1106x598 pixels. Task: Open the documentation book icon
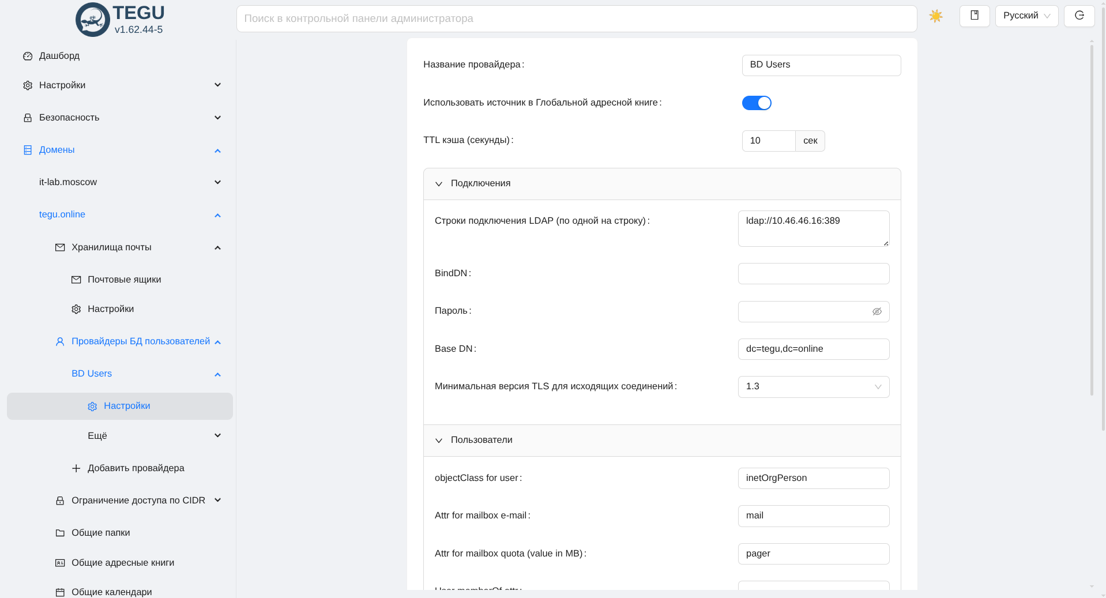(x=974, y=16)
